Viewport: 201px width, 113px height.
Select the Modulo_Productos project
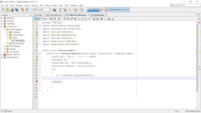pyautogui.click(x=13, y=55)
